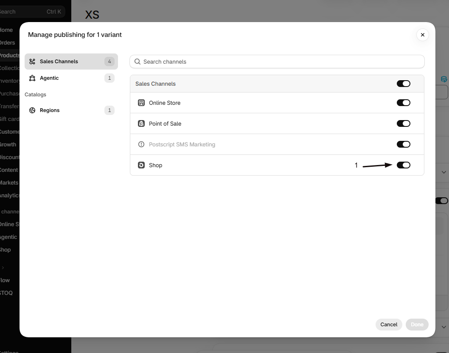Image resolution: width=449 pixels, height=353 pixels.
Task: Click the dialog title Manage publishing
Action: coord(75,35)
